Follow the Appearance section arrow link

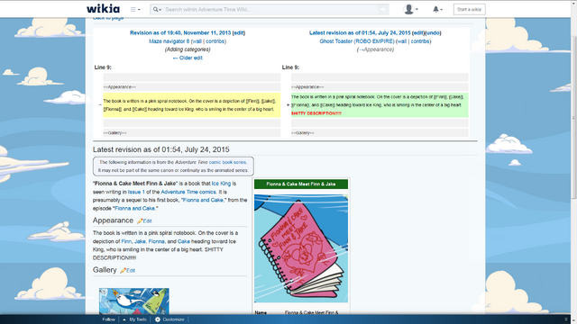(x=361, y=49)
